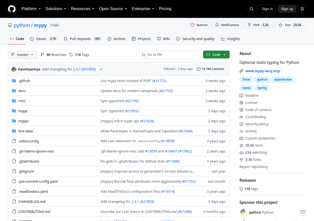Open Notifications for this repository
The image size is (314, 221).
(227, 25)
